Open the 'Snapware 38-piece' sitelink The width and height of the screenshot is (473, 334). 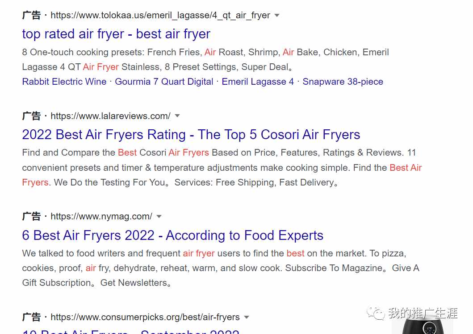click(x=343, y=82)
